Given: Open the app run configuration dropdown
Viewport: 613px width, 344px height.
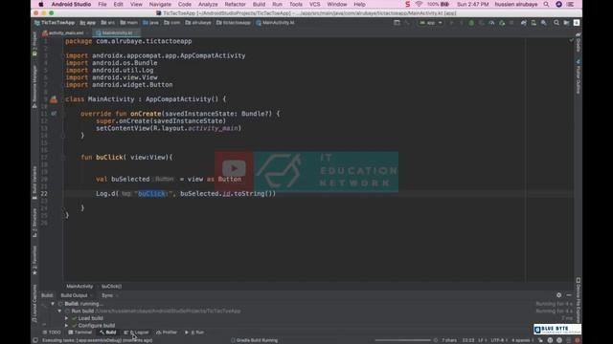Looking at the screenshot, I should pyautogui.click(x=430, y=23).
